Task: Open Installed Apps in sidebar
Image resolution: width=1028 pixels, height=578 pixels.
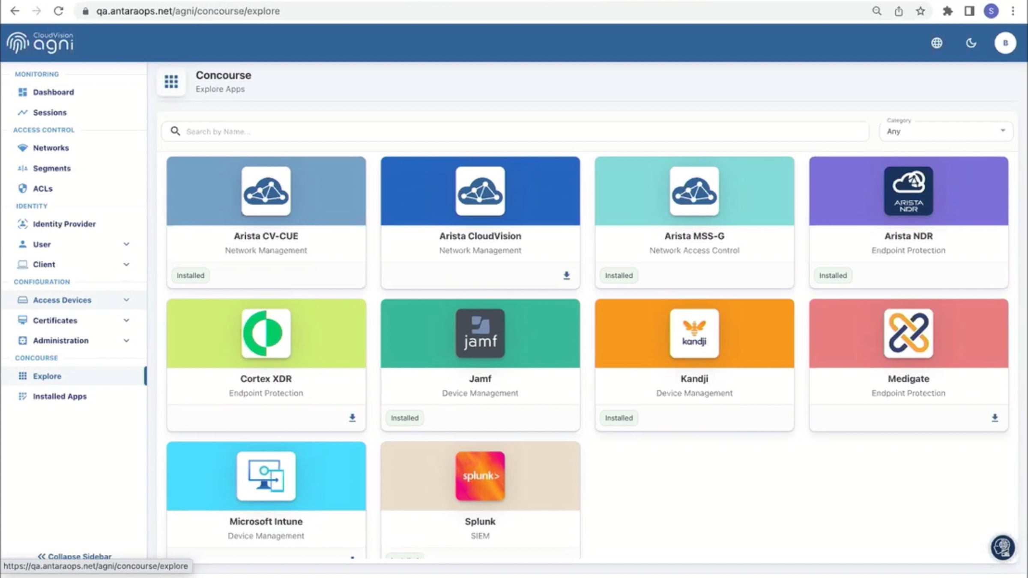Action: [60, 396]
